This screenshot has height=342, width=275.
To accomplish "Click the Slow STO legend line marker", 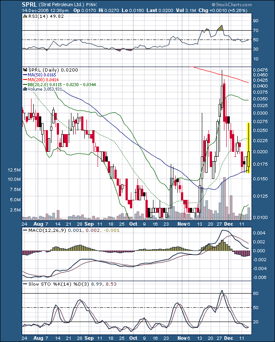I will click(25, 284).
